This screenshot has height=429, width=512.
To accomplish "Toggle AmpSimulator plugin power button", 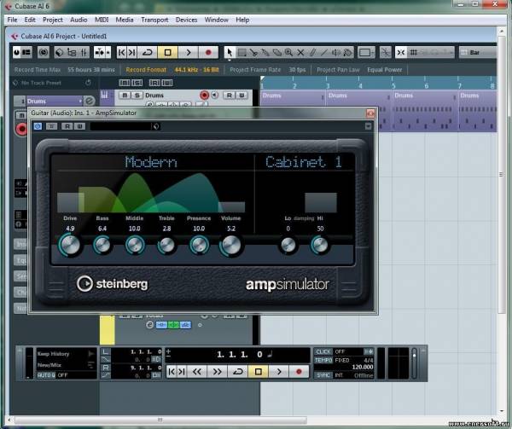I will pos(38,126).
